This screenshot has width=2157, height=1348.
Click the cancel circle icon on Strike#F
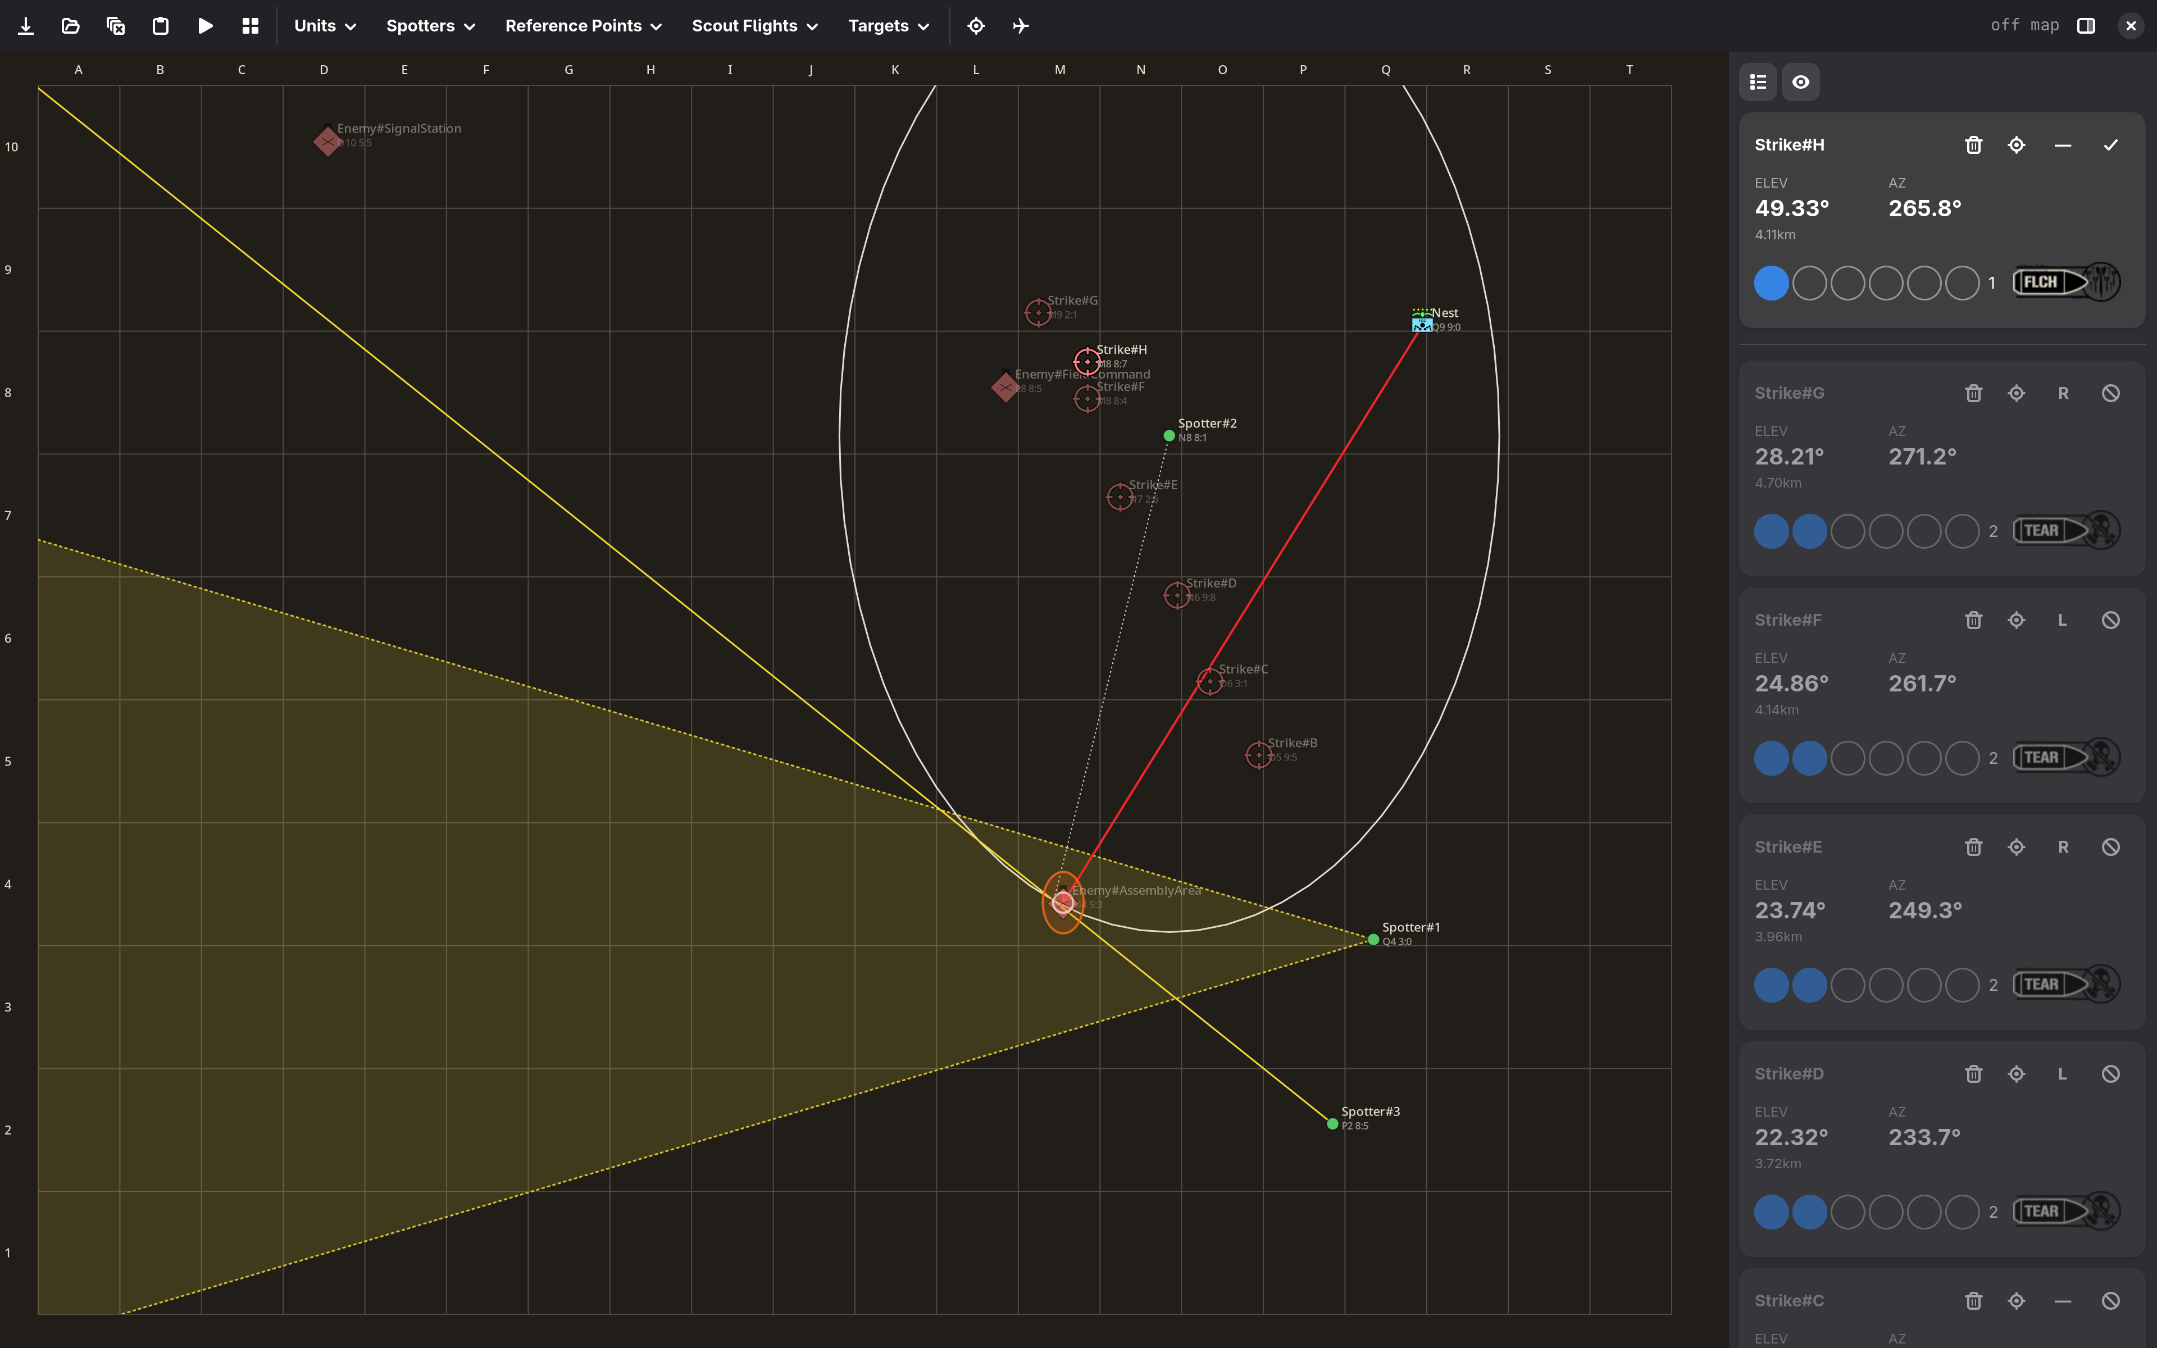coord(2110,620)
